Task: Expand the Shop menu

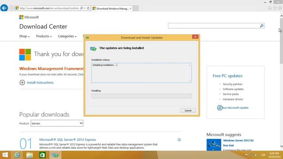Action: point(24,36)
